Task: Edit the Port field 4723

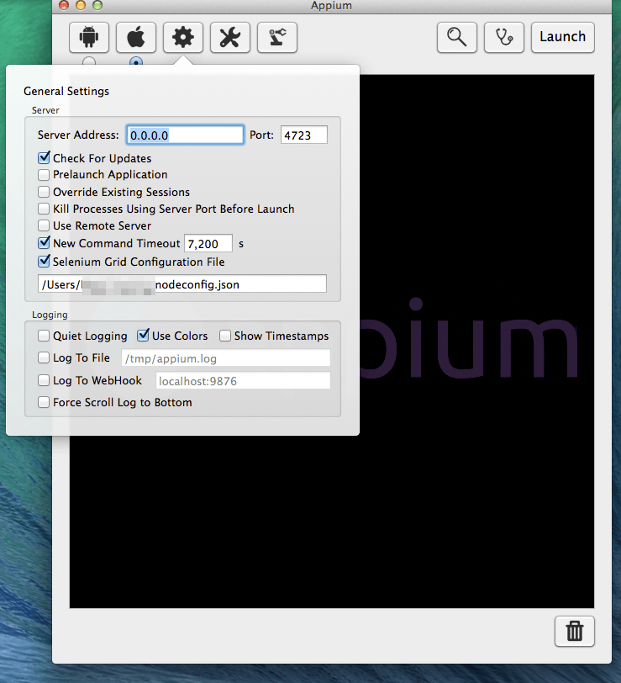Action: 303,135
